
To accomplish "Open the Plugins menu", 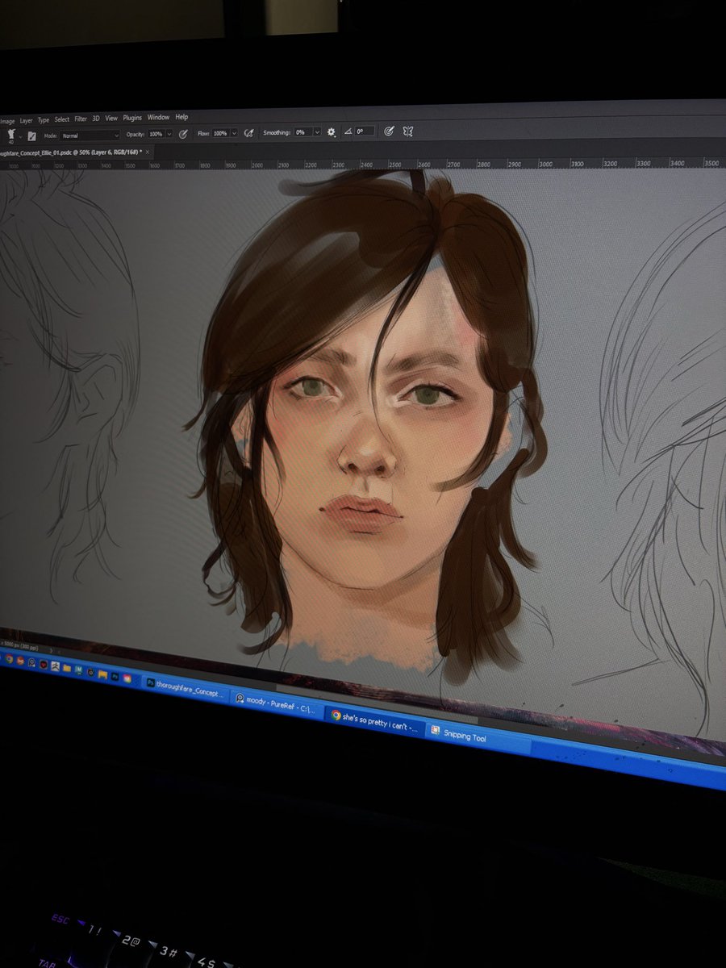I will pos(132,118).
